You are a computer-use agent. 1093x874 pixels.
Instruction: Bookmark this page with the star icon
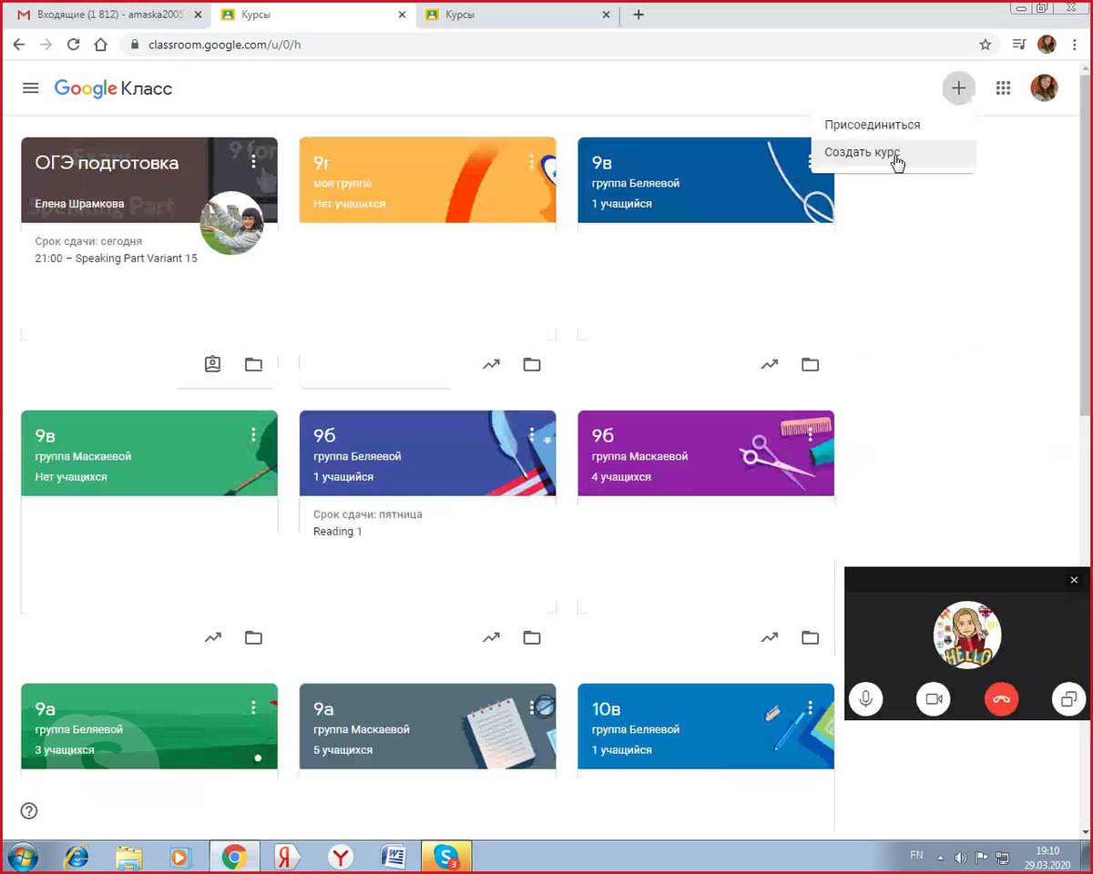point(986,45)
